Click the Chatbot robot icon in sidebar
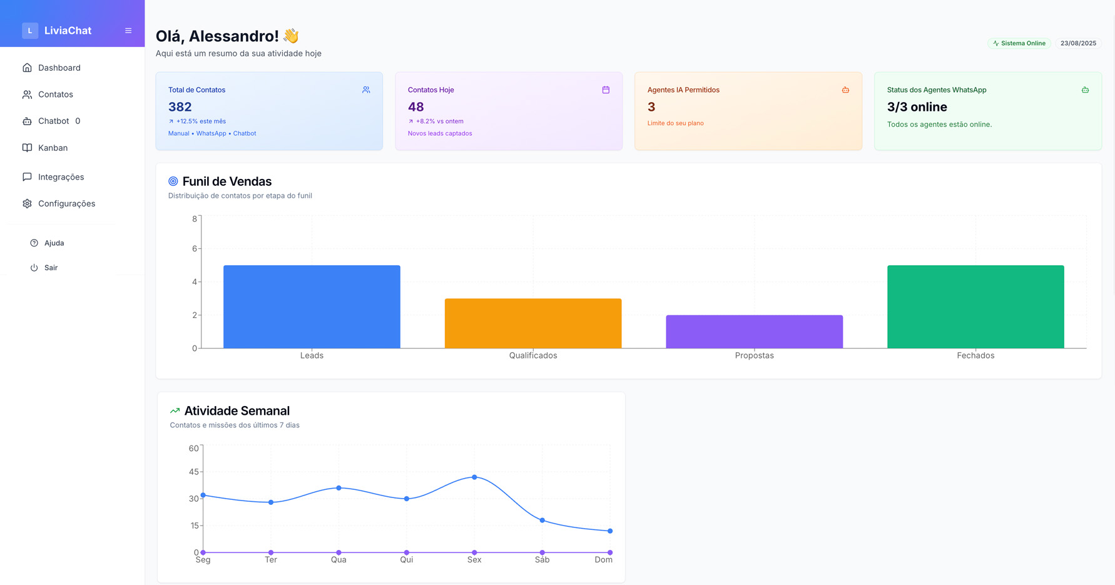 27,121
